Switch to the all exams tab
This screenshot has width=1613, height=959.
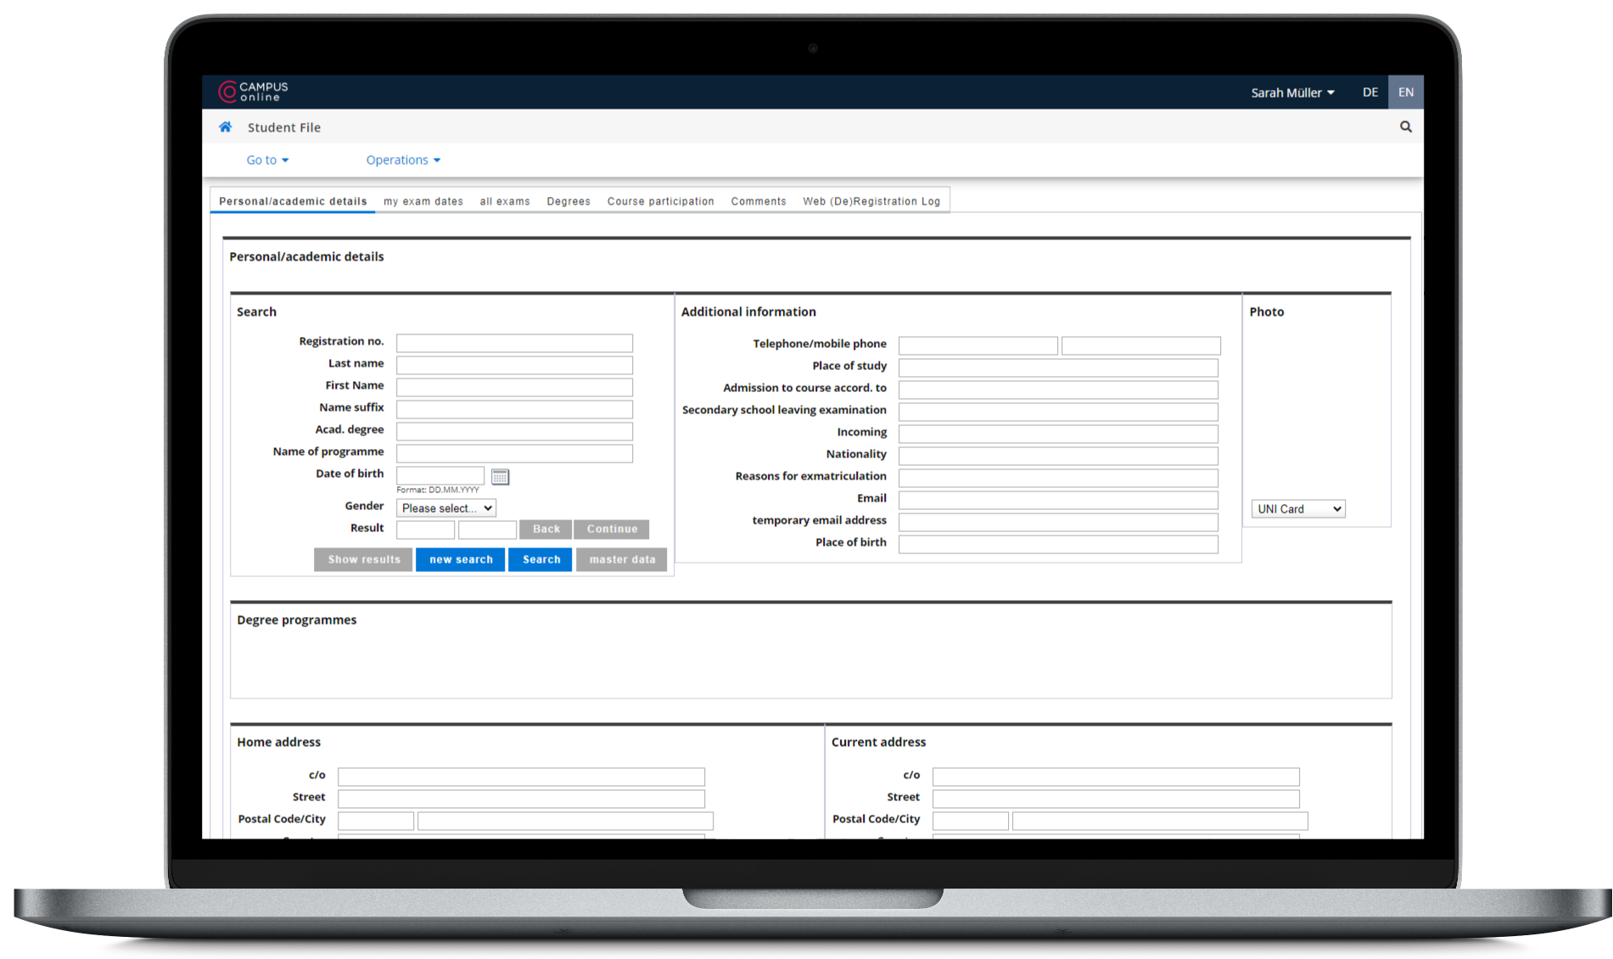(x=505, y=201)
